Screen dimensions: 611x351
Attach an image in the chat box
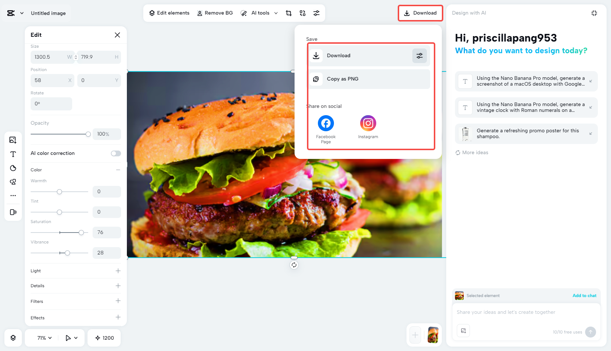coord(463,331)
